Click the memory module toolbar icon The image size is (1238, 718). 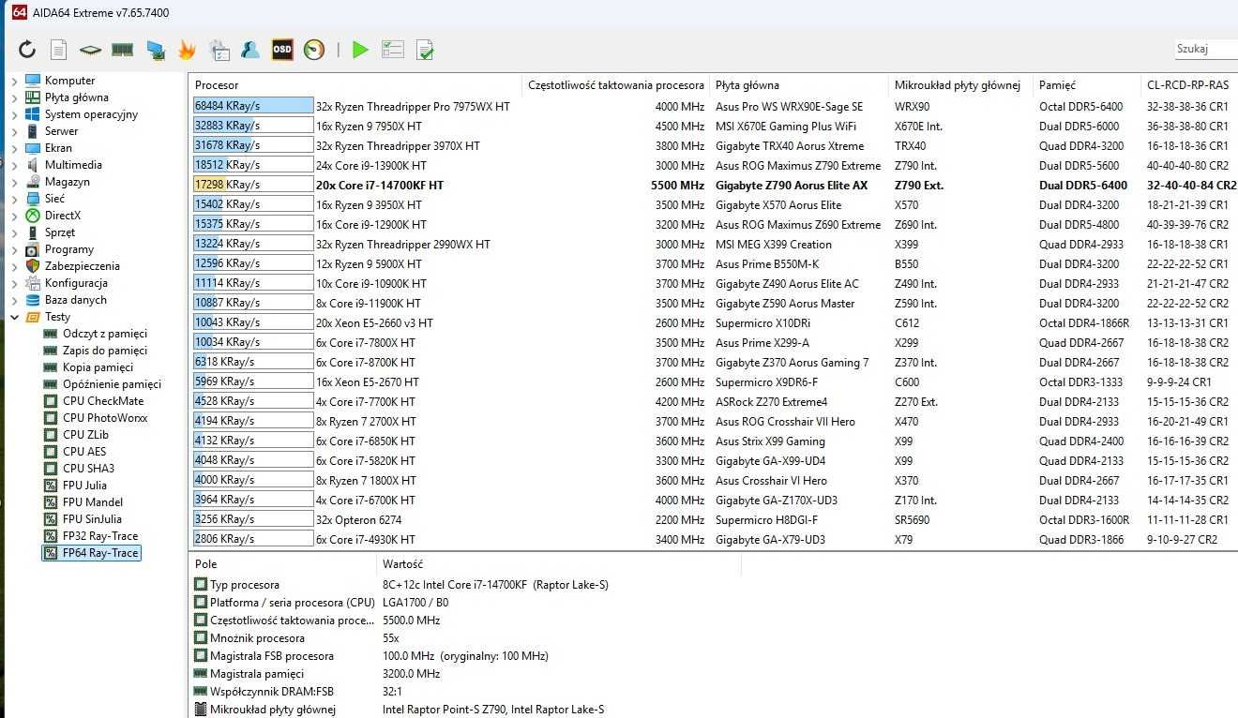tap(122, 50)
